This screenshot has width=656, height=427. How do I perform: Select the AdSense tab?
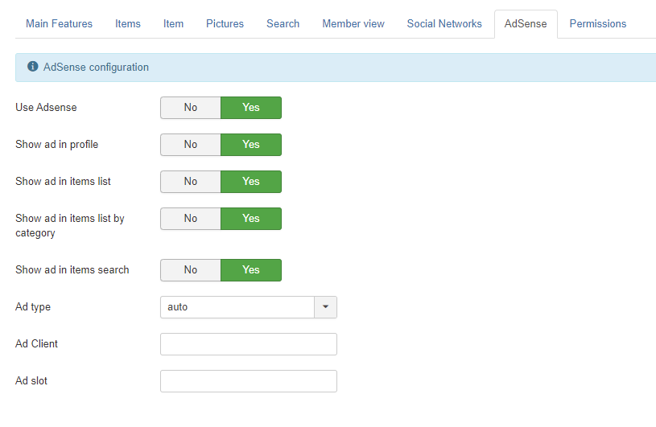[x=526, y=24]
